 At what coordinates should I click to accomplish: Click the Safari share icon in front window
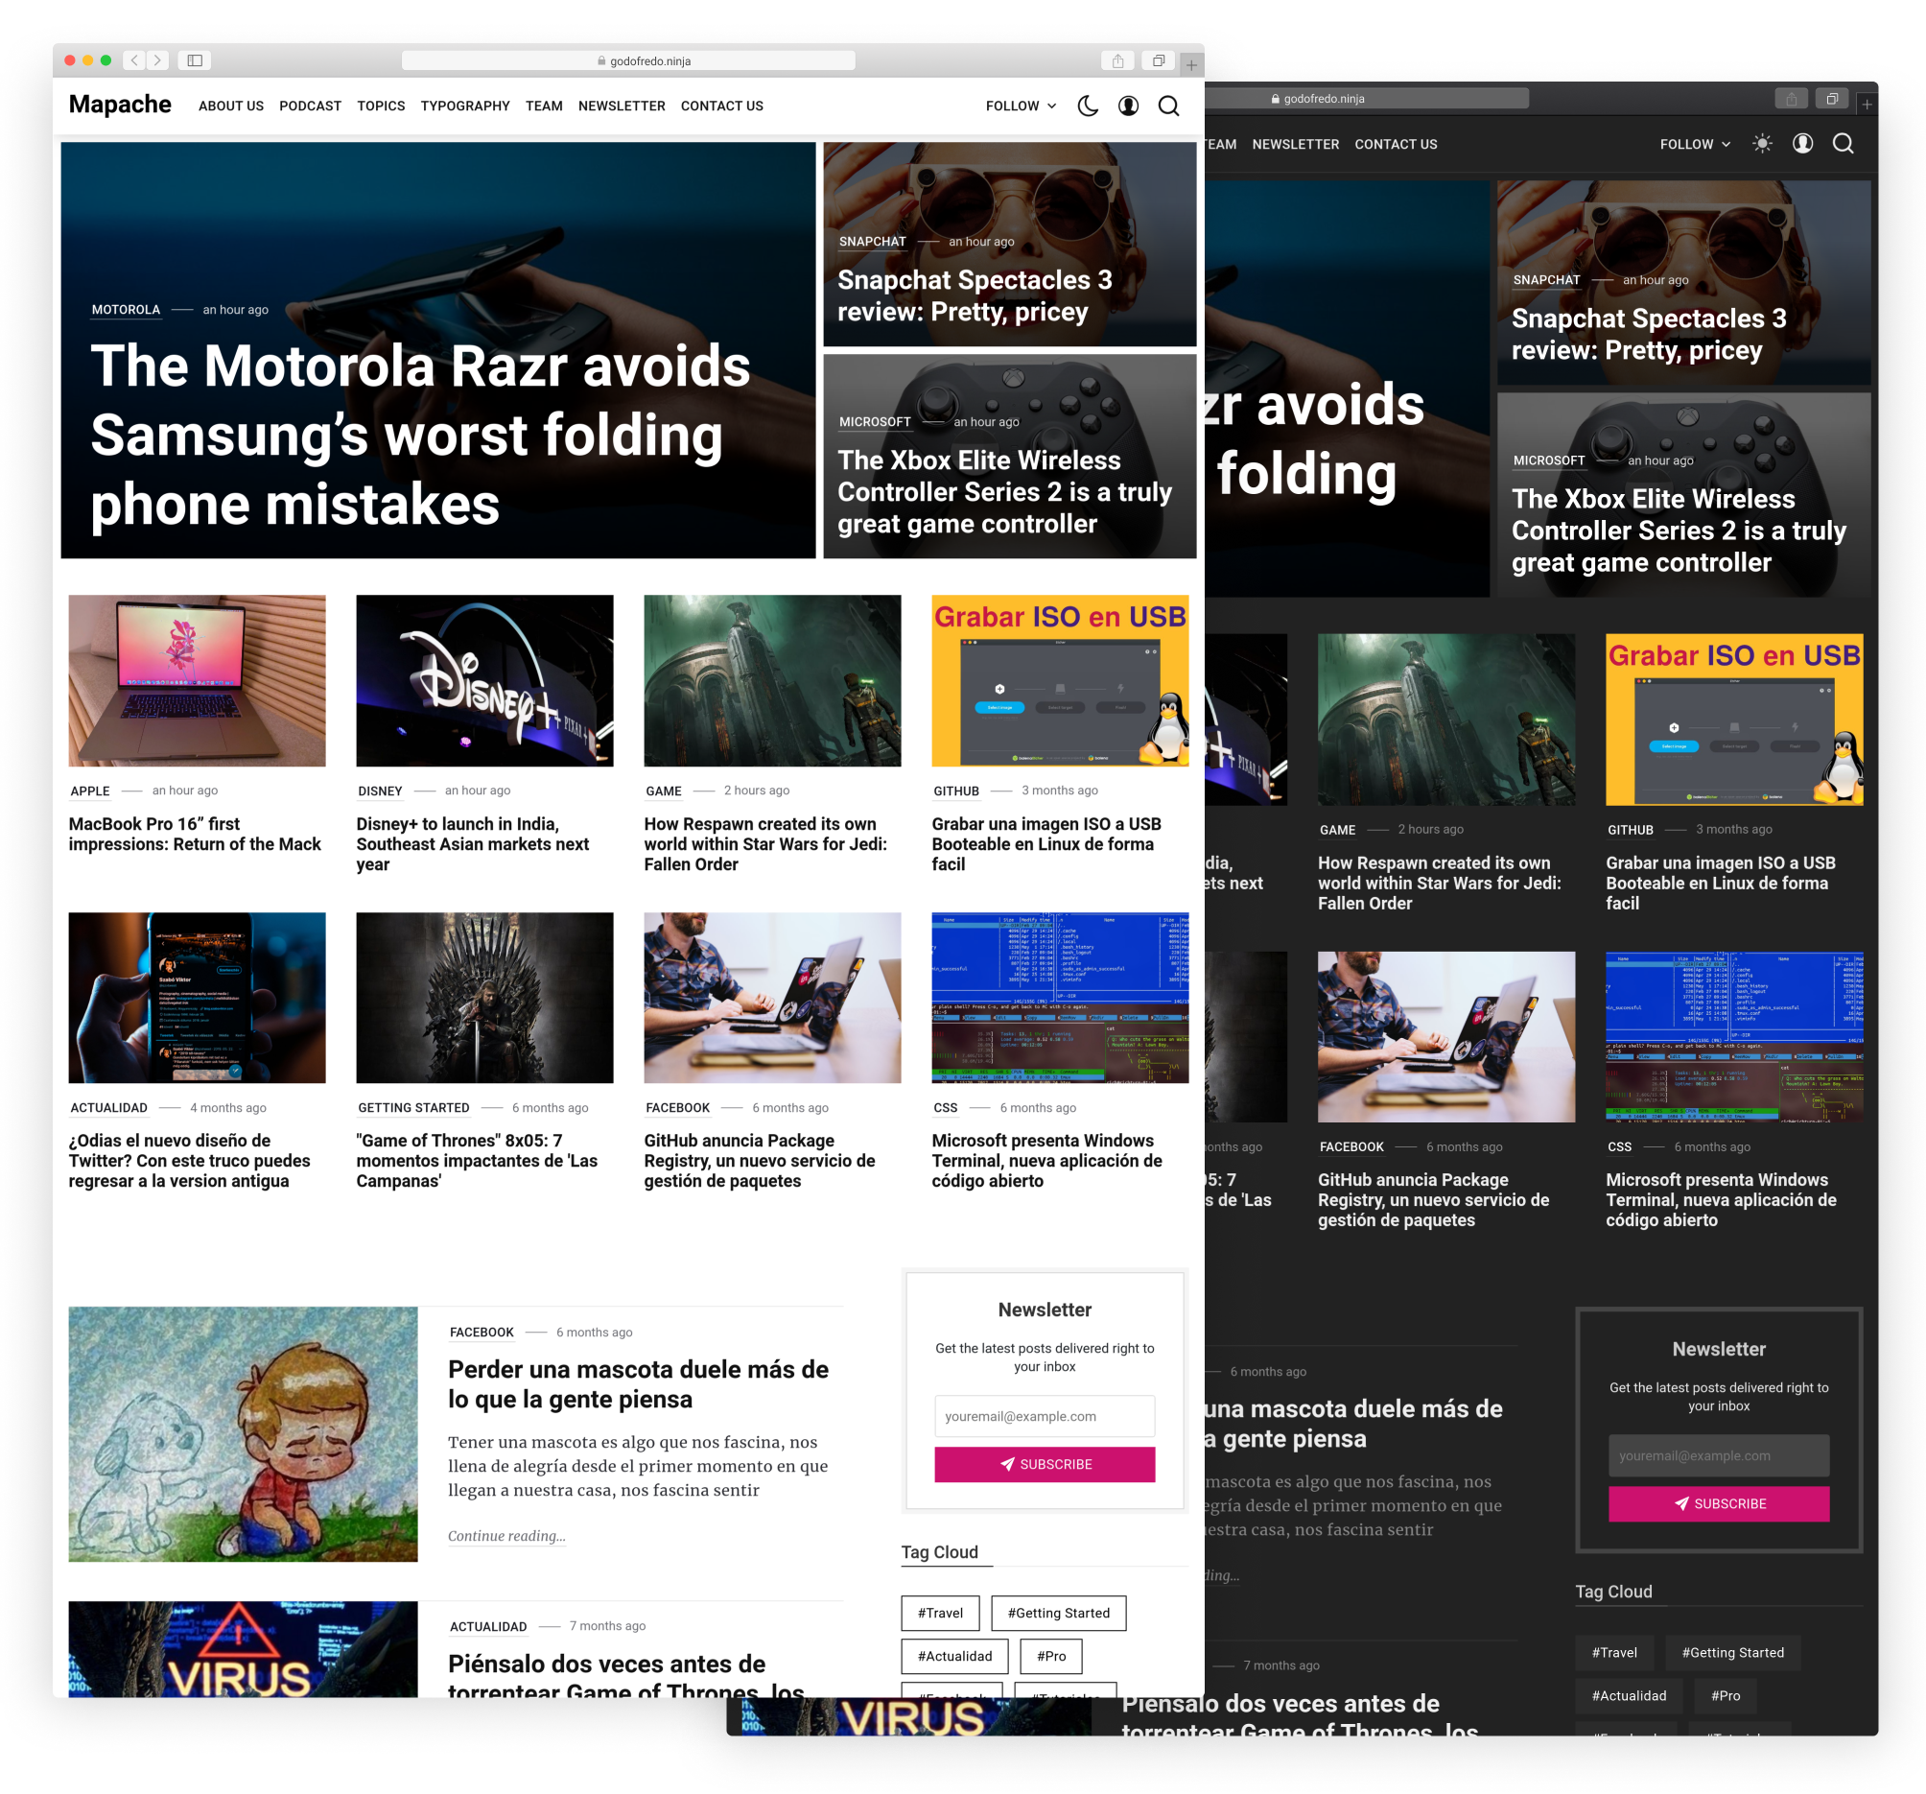pyautogui.click(x=1117, y=60)
